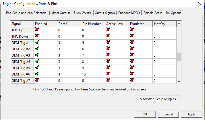Screen dimensions: 205x120
Task: Click the Signal column header
Action: pyautogui.click(x=22, y=24)
